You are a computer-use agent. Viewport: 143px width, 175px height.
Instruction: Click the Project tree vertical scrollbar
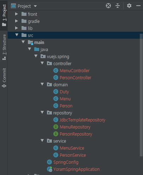pyautogui.click(x=141, y=95)
